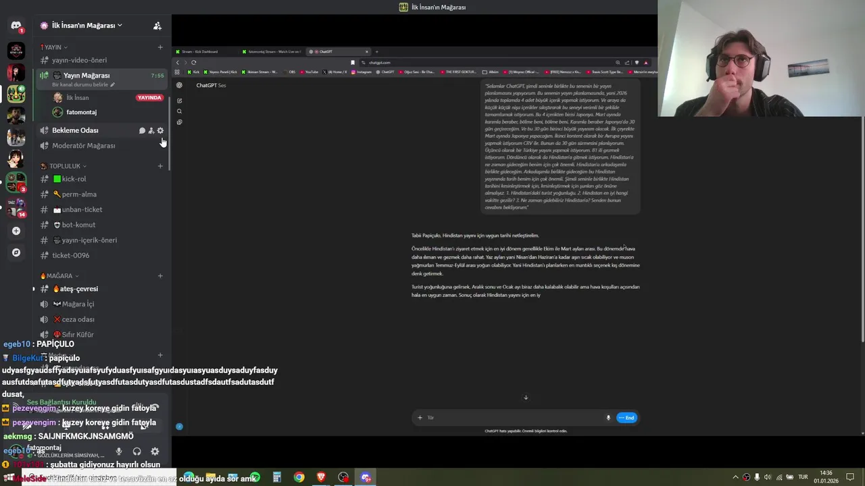Open ChatGPT search chats icon
Screen dimensions: 865x486
coord(179,111)
